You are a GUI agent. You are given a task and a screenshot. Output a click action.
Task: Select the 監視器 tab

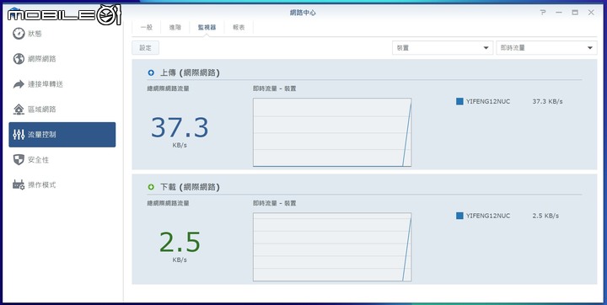coord(207,28)
